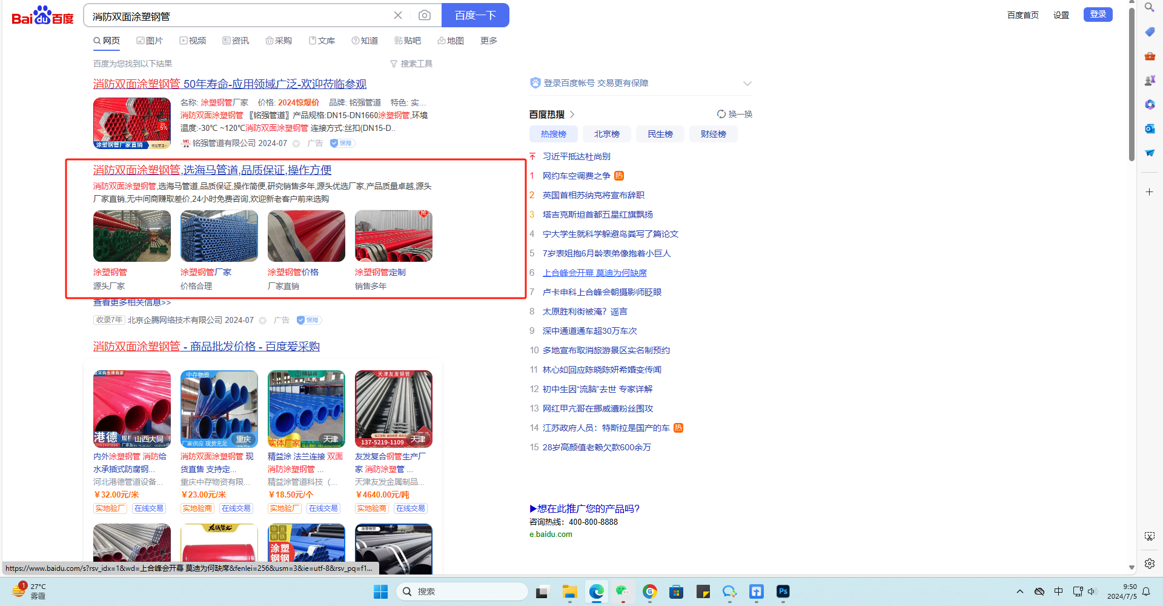1163x606 pixels.
Task: Open hot topic 英国首相苏纳克将宣布辞职
Action: 594,195
